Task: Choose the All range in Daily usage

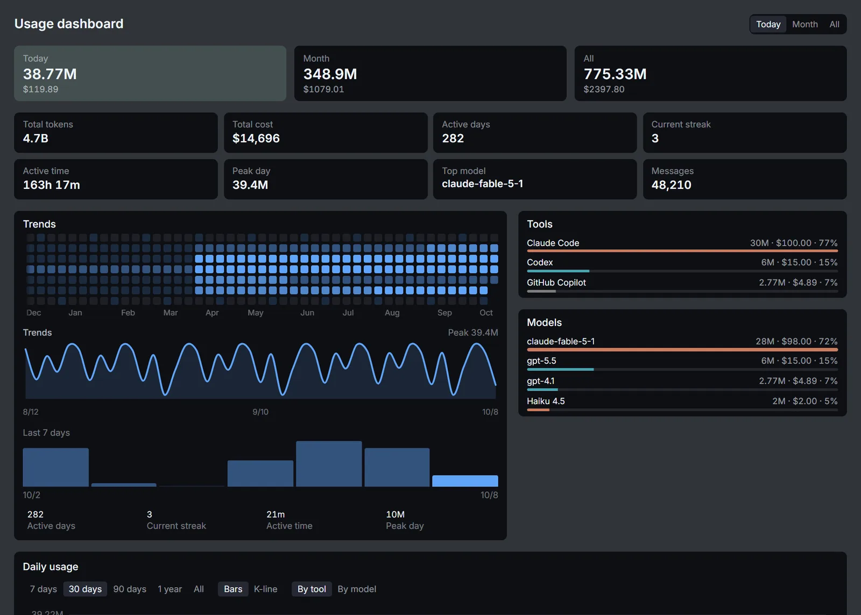Action: coord(199,589)
